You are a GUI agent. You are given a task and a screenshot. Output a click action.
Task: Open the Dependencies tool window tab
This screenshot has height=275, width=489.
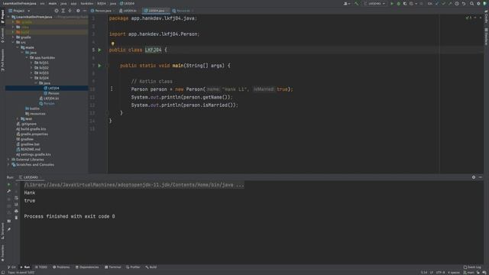click(87, 267)
